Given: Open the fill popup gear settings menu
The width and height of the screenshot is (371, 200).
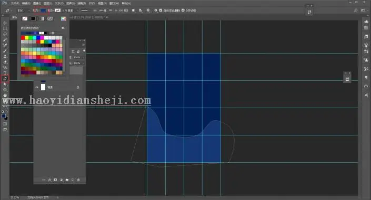Looking at the screenshot, I should click(63, 28).
